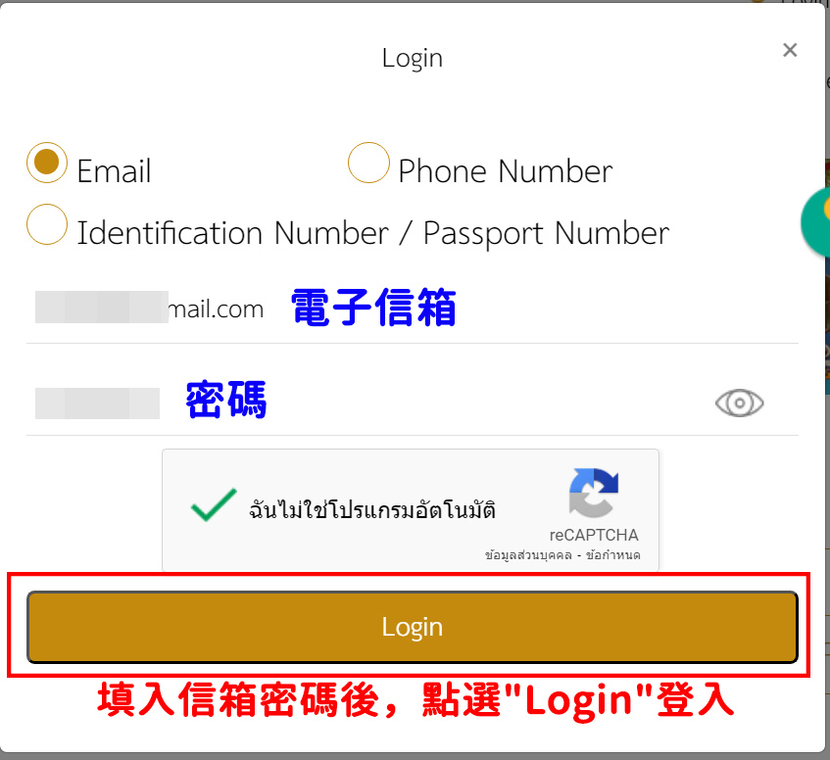Viewport: 830px width, 760px height.
Task: Select the Email radio button
Action: [47, 163]
